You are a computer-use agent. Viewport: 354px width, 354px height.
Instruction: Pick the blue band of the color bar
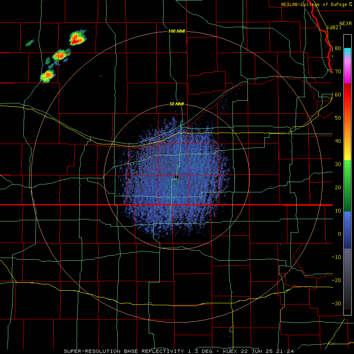click(347, 230)
